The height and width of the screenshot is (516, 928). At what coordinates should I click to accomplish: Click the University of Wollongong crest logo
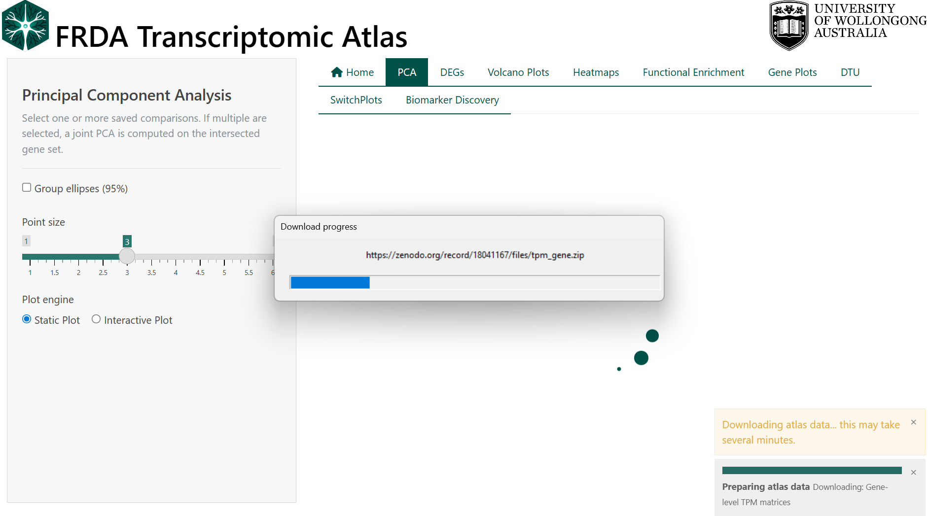coord(788,26)
